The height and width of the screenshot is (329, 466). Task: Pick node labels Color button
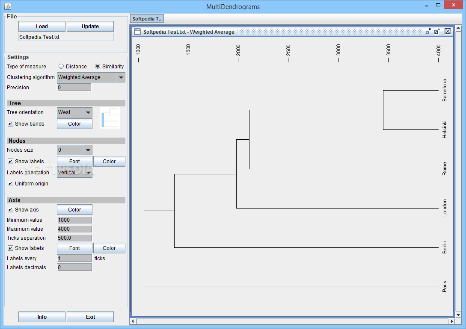[x=109, y=162]
